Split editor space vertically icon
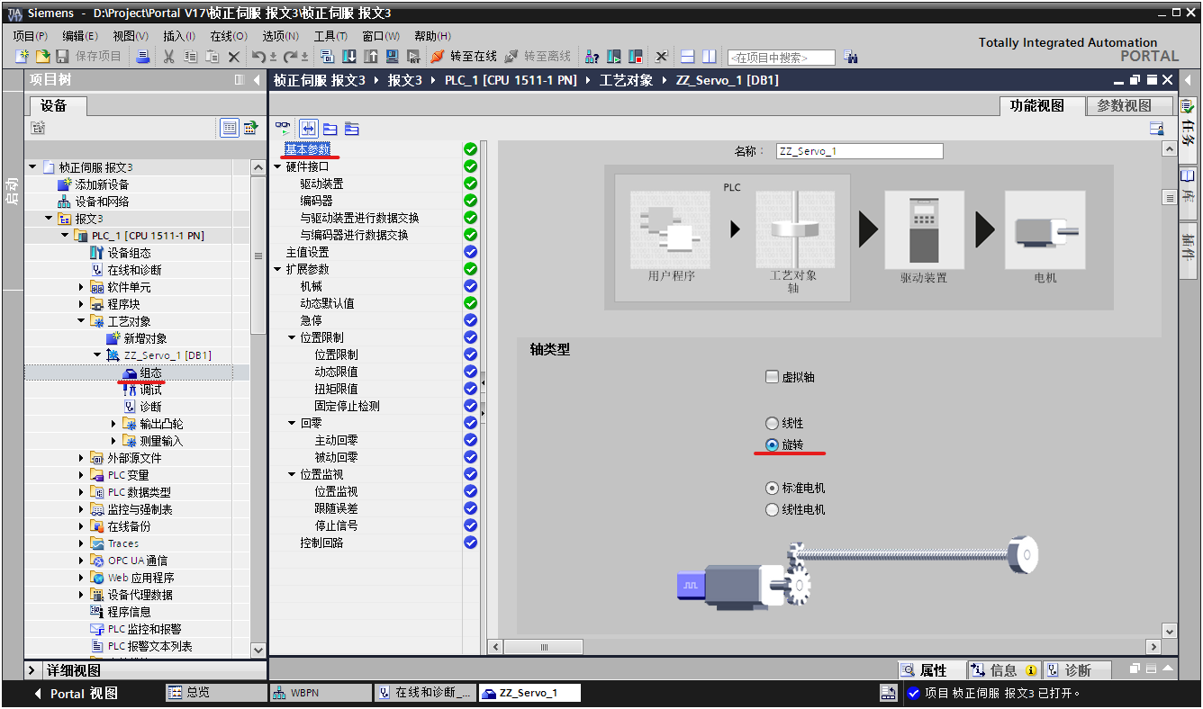 710,57
